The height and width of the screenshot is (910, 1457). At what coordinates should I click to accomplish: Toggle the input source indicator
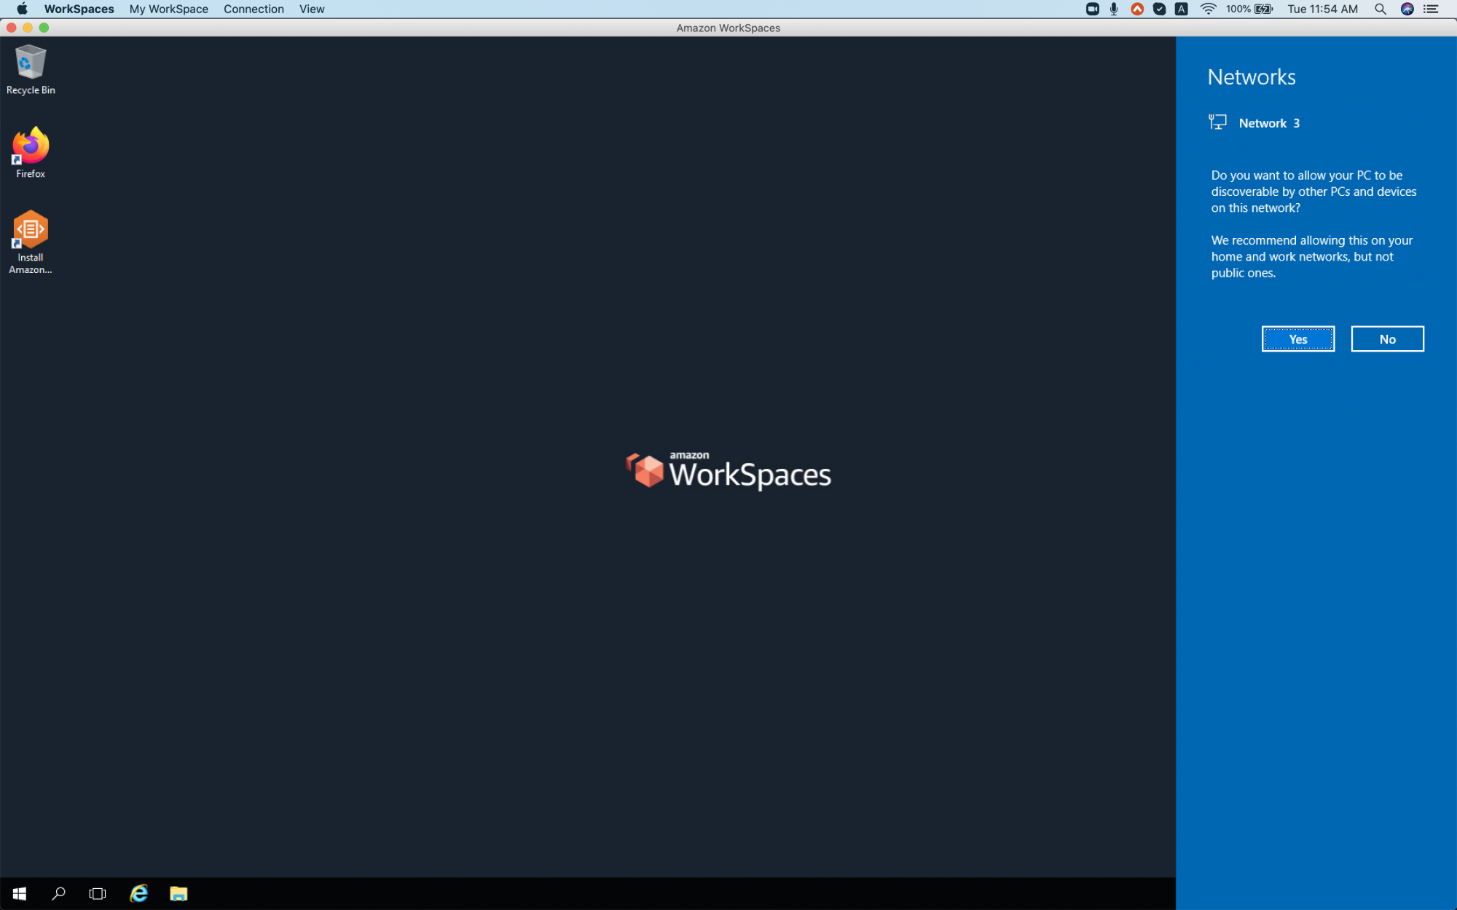click(1181, 9)
